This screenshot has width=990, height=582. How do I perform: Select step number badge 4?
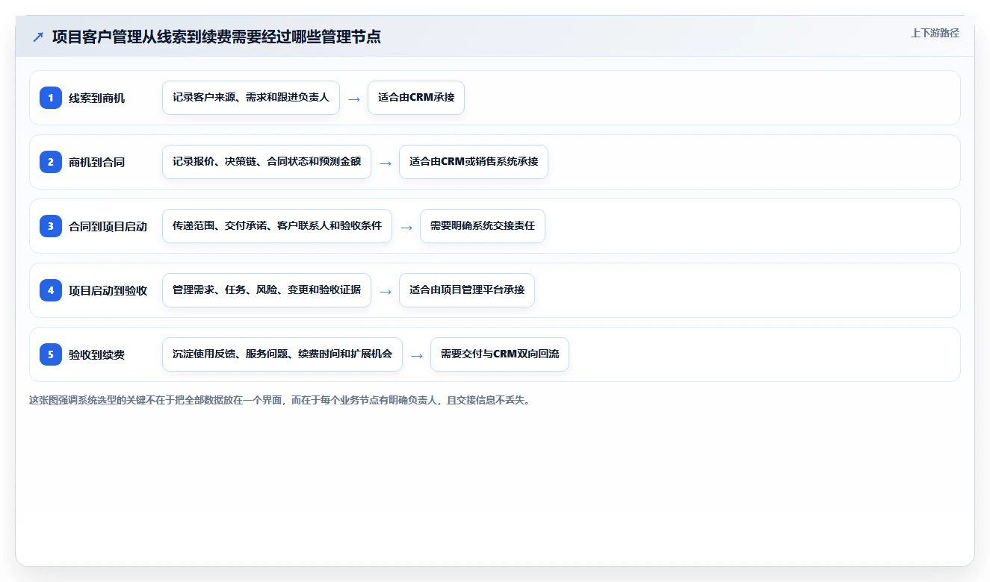[x=51, y=290]
